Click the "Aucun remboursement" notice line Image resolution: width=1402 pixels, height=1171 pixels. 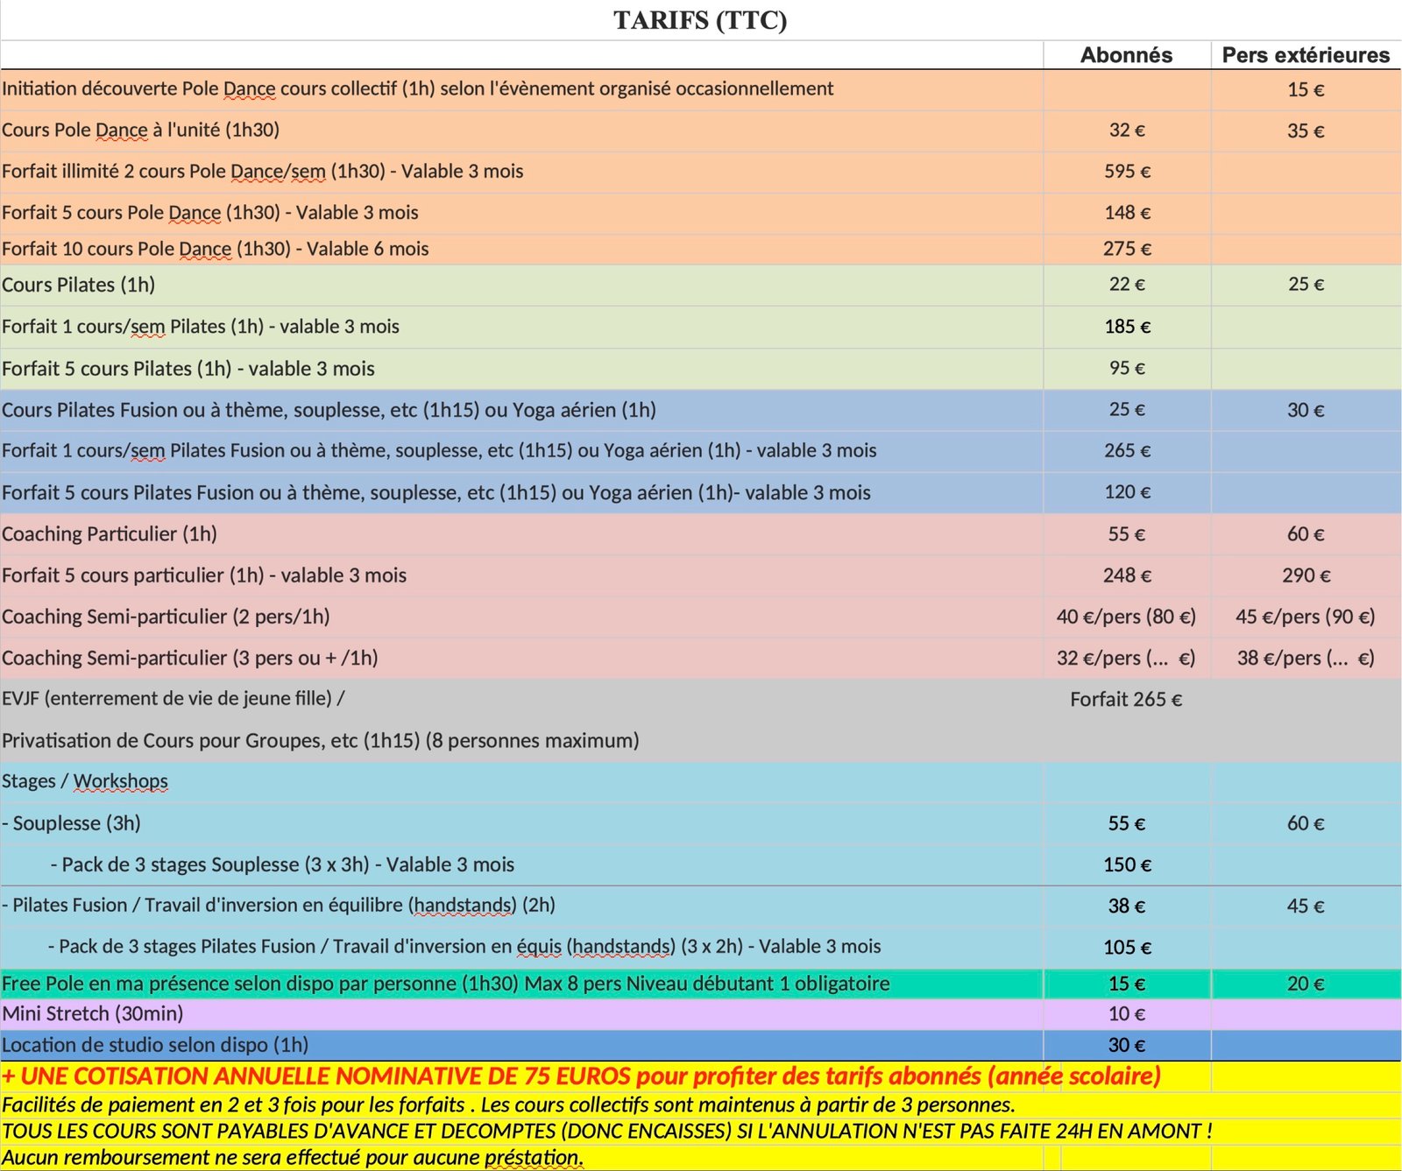(293, 1158)
